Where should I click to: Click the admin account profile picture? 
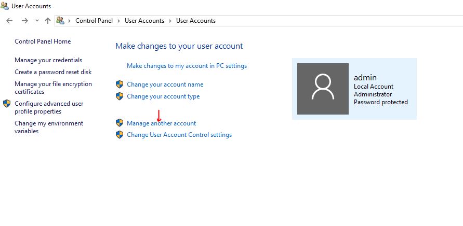[x=323, y=89]
